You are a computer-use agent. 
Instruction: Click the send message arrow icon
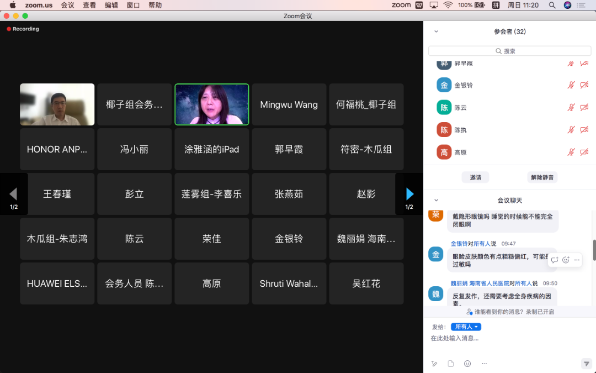586,364
